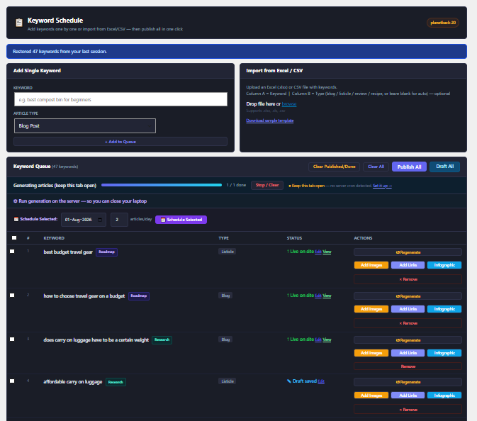Viewport: 477px width, 421px height.
Task: Add Links to does carry on luggage row
Action: click(408, 353)
